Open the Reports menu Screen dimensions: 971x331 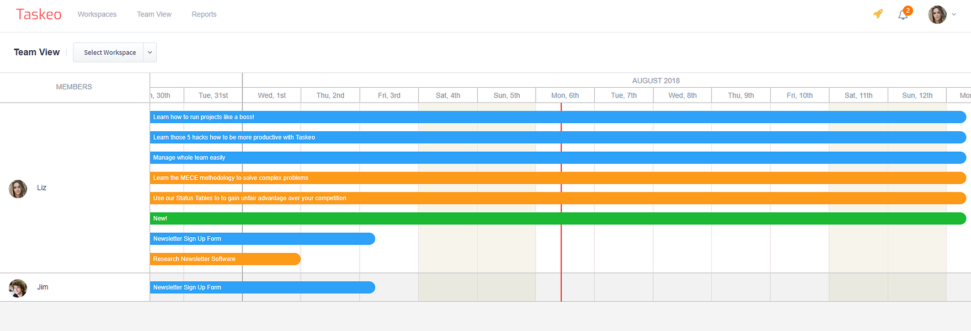point(204,14)
